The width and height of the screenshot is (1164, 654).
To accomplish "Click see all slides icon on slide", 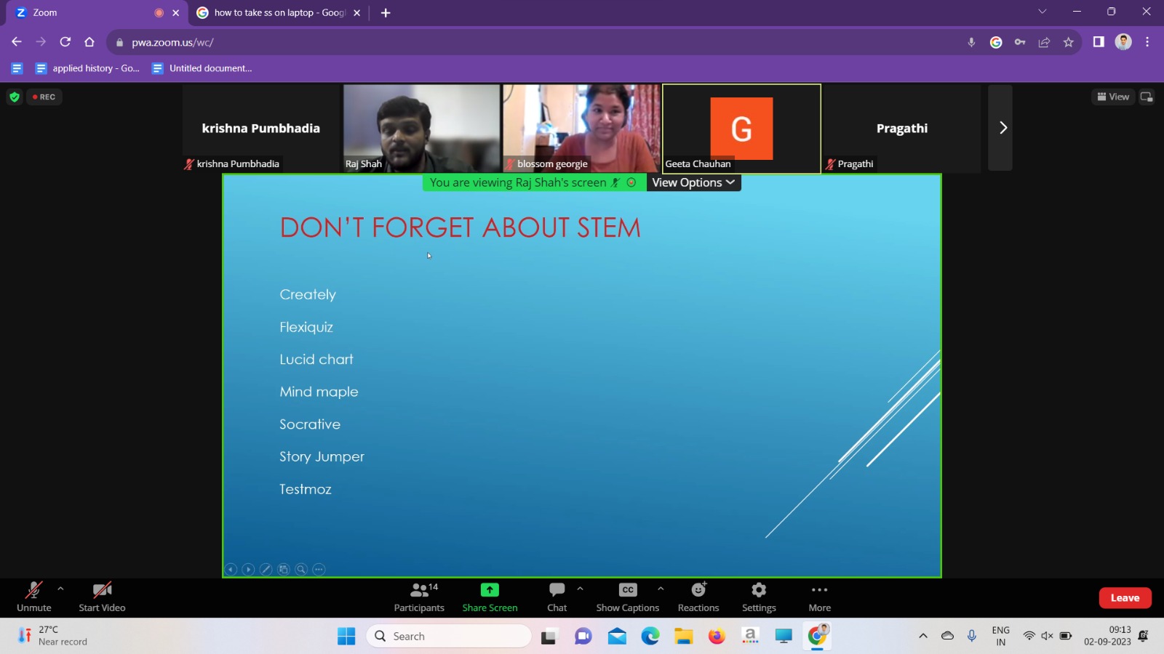I will point(284,569).
